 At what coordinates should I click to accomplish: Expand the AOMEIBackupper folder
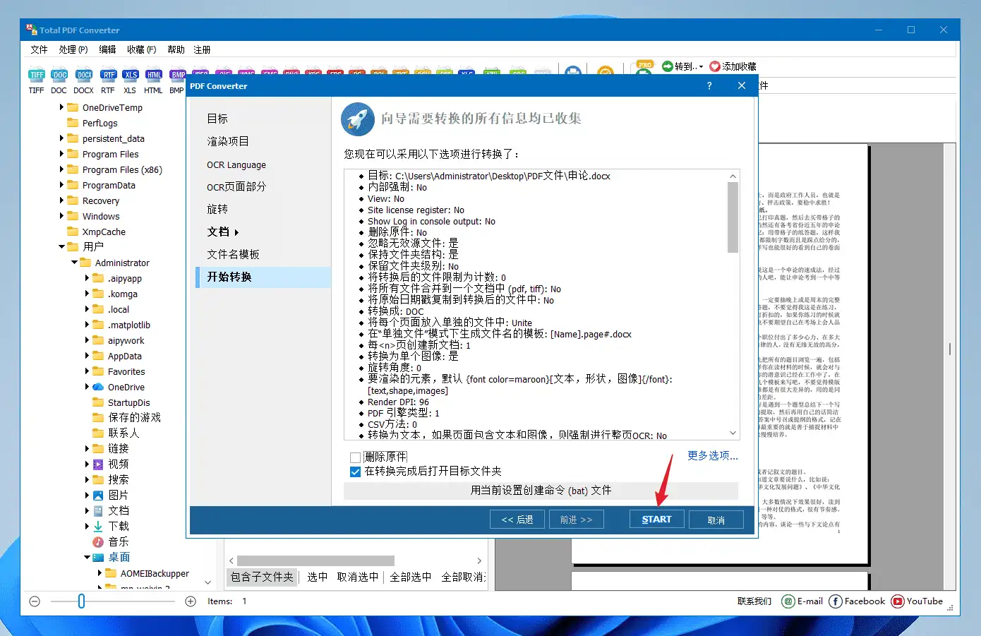pyautogui.click(x=100, y=573)
